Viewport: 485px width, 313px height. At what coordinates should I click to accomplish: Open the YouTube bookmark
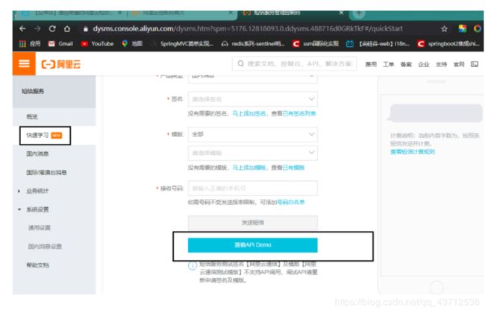coord(97,44)
